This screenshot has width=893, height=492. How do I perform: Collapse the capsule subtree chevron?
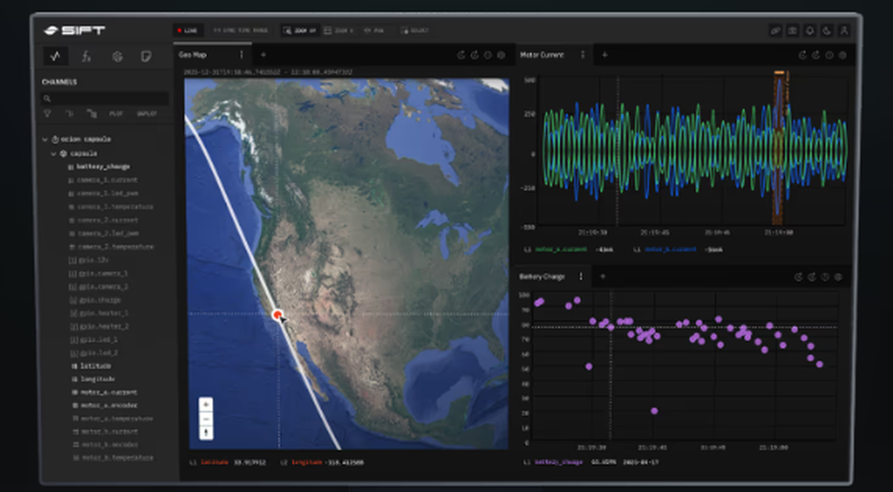[54, 154]
